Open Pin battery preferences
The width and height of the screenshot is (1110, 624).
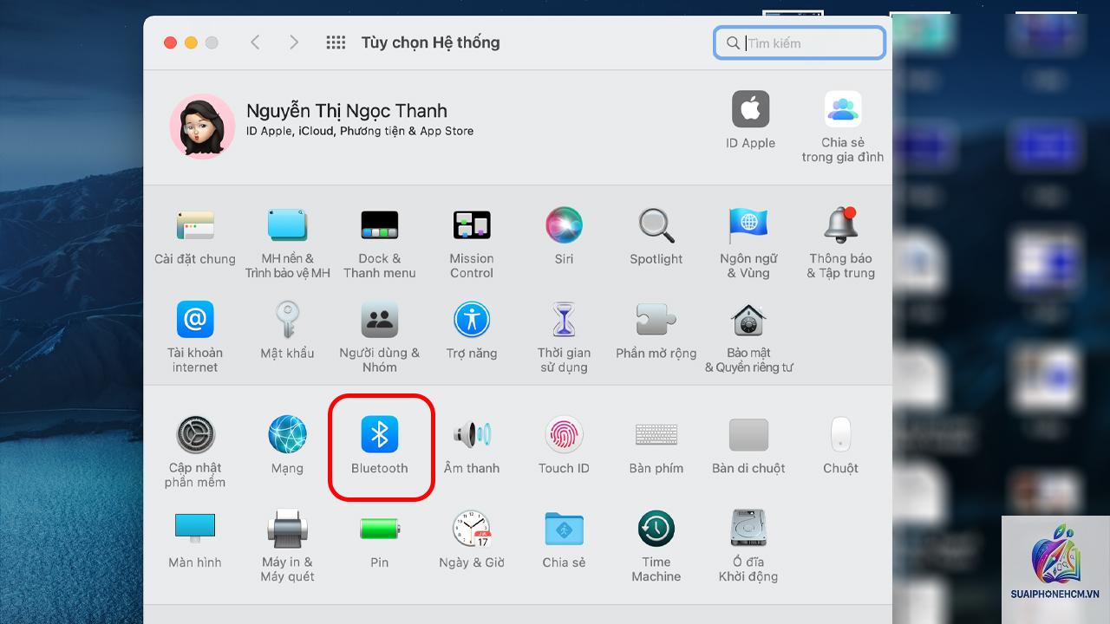tap(380, 529)
